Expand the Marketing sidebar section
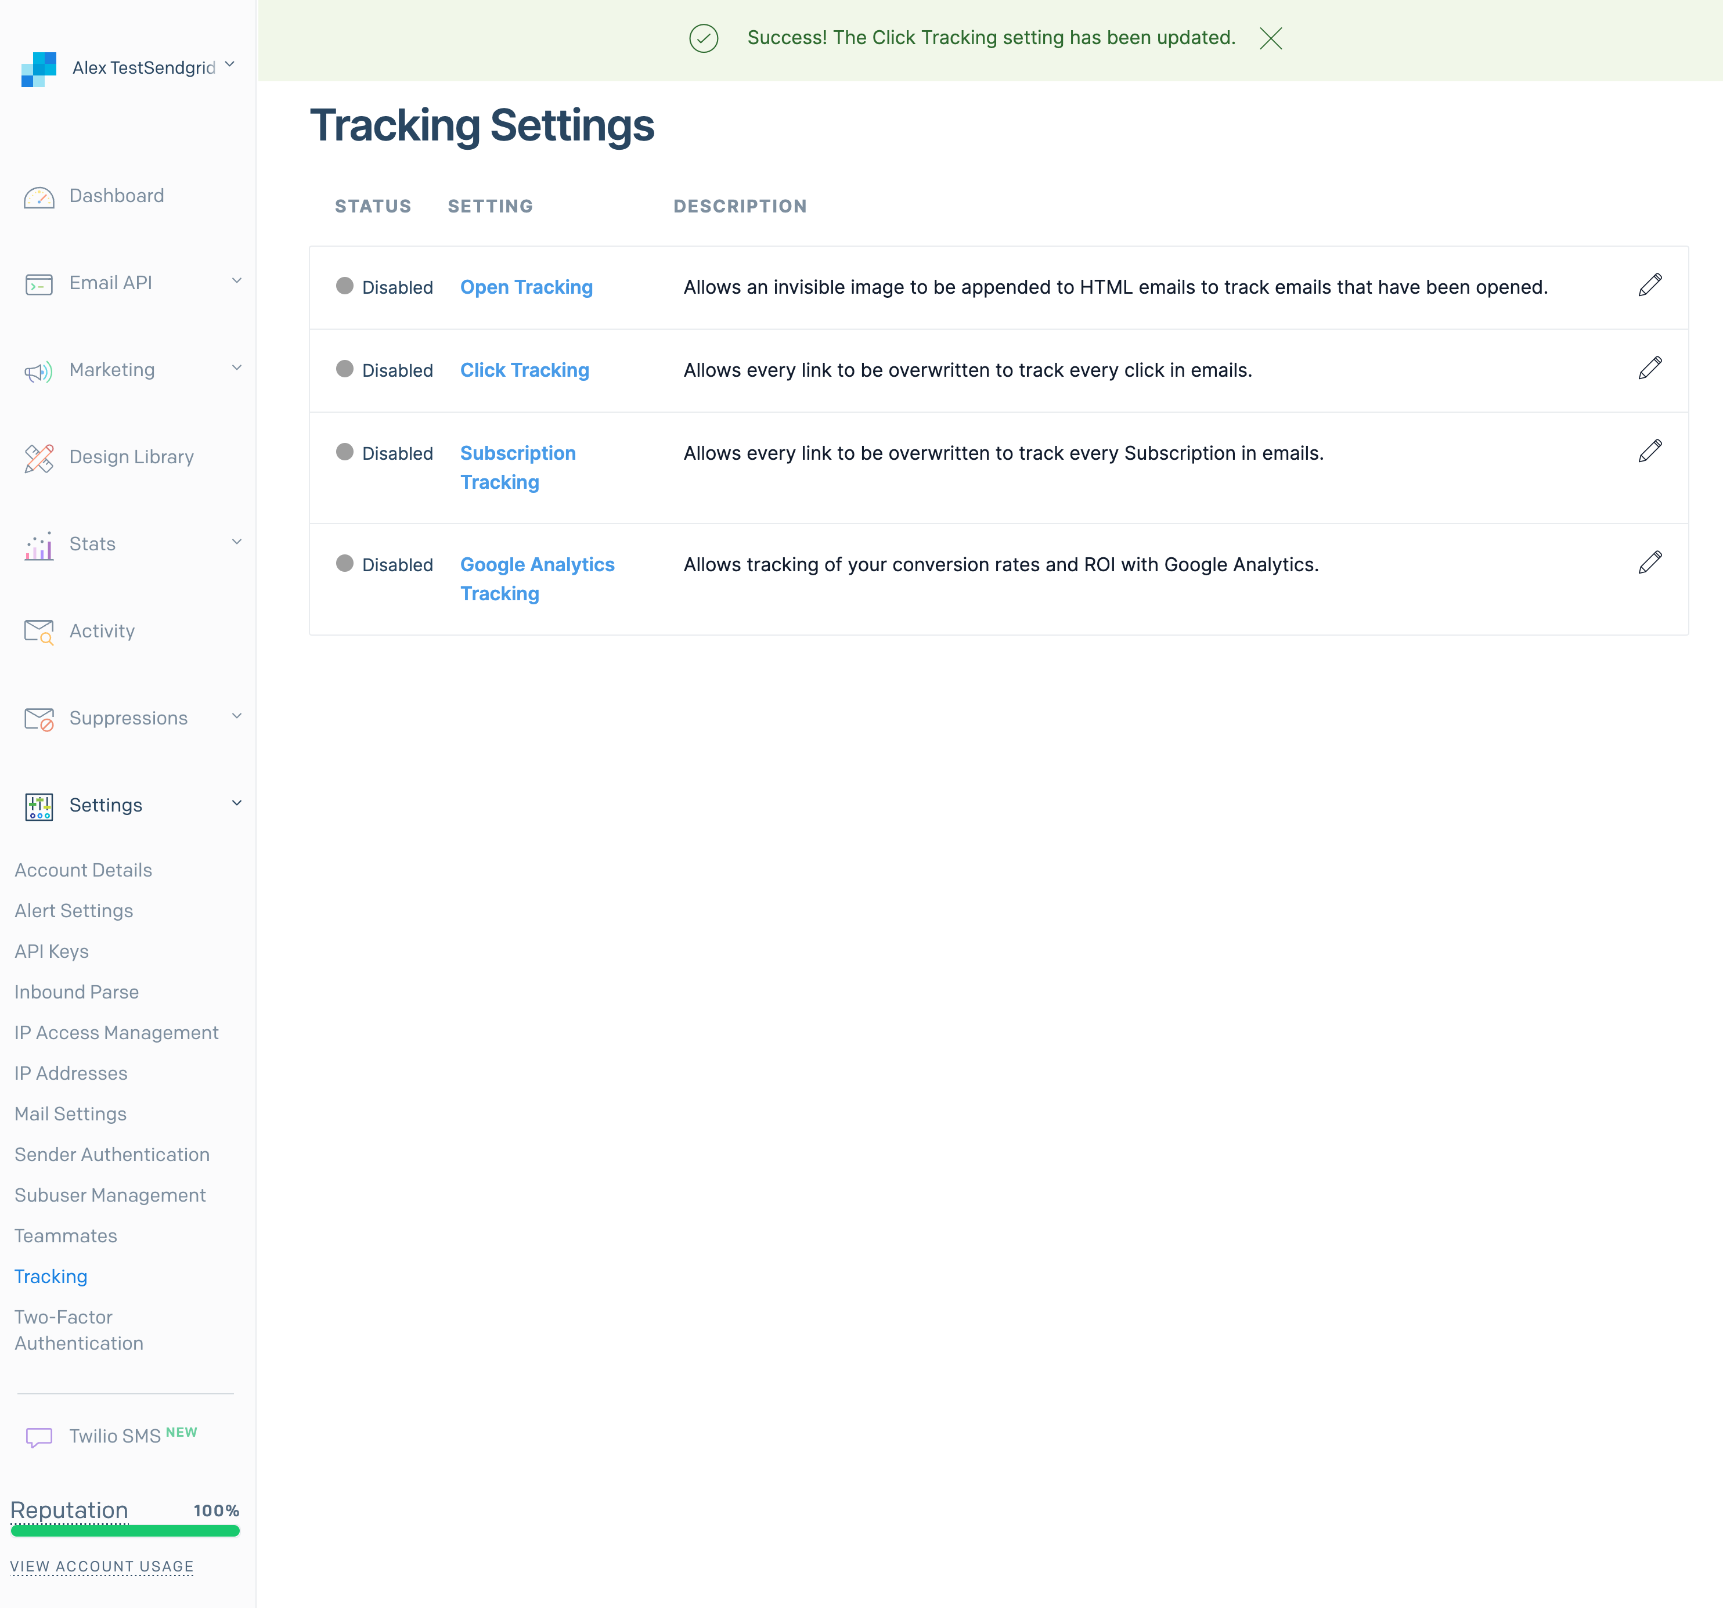Viewport: 1723px width, 1608px height. (x=237, y=369)
